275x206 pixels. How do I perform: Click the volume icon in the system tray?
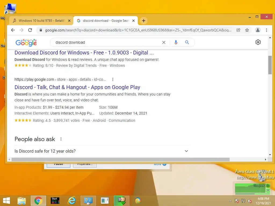[x=249, y=201]
